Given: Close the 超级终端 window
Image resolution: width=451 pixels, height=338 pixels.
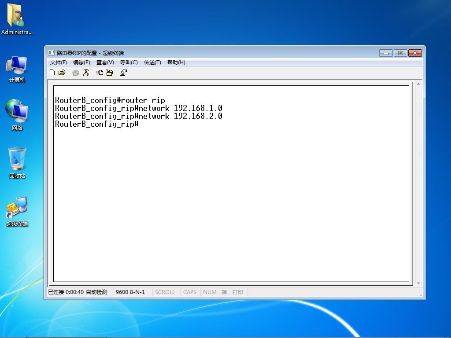Looking at the screenshot, I should [x=415, y=53].
